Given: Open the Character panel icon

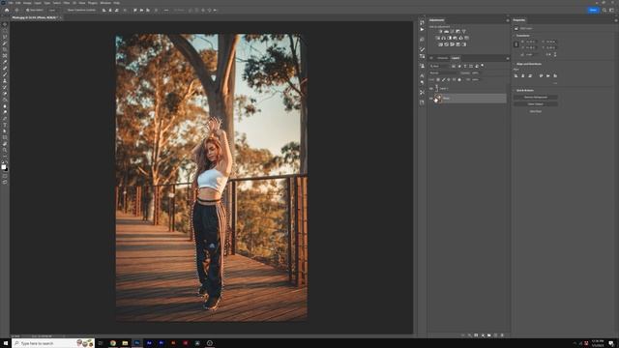Looking at the screenshot, I should click(x=422, y=75).
